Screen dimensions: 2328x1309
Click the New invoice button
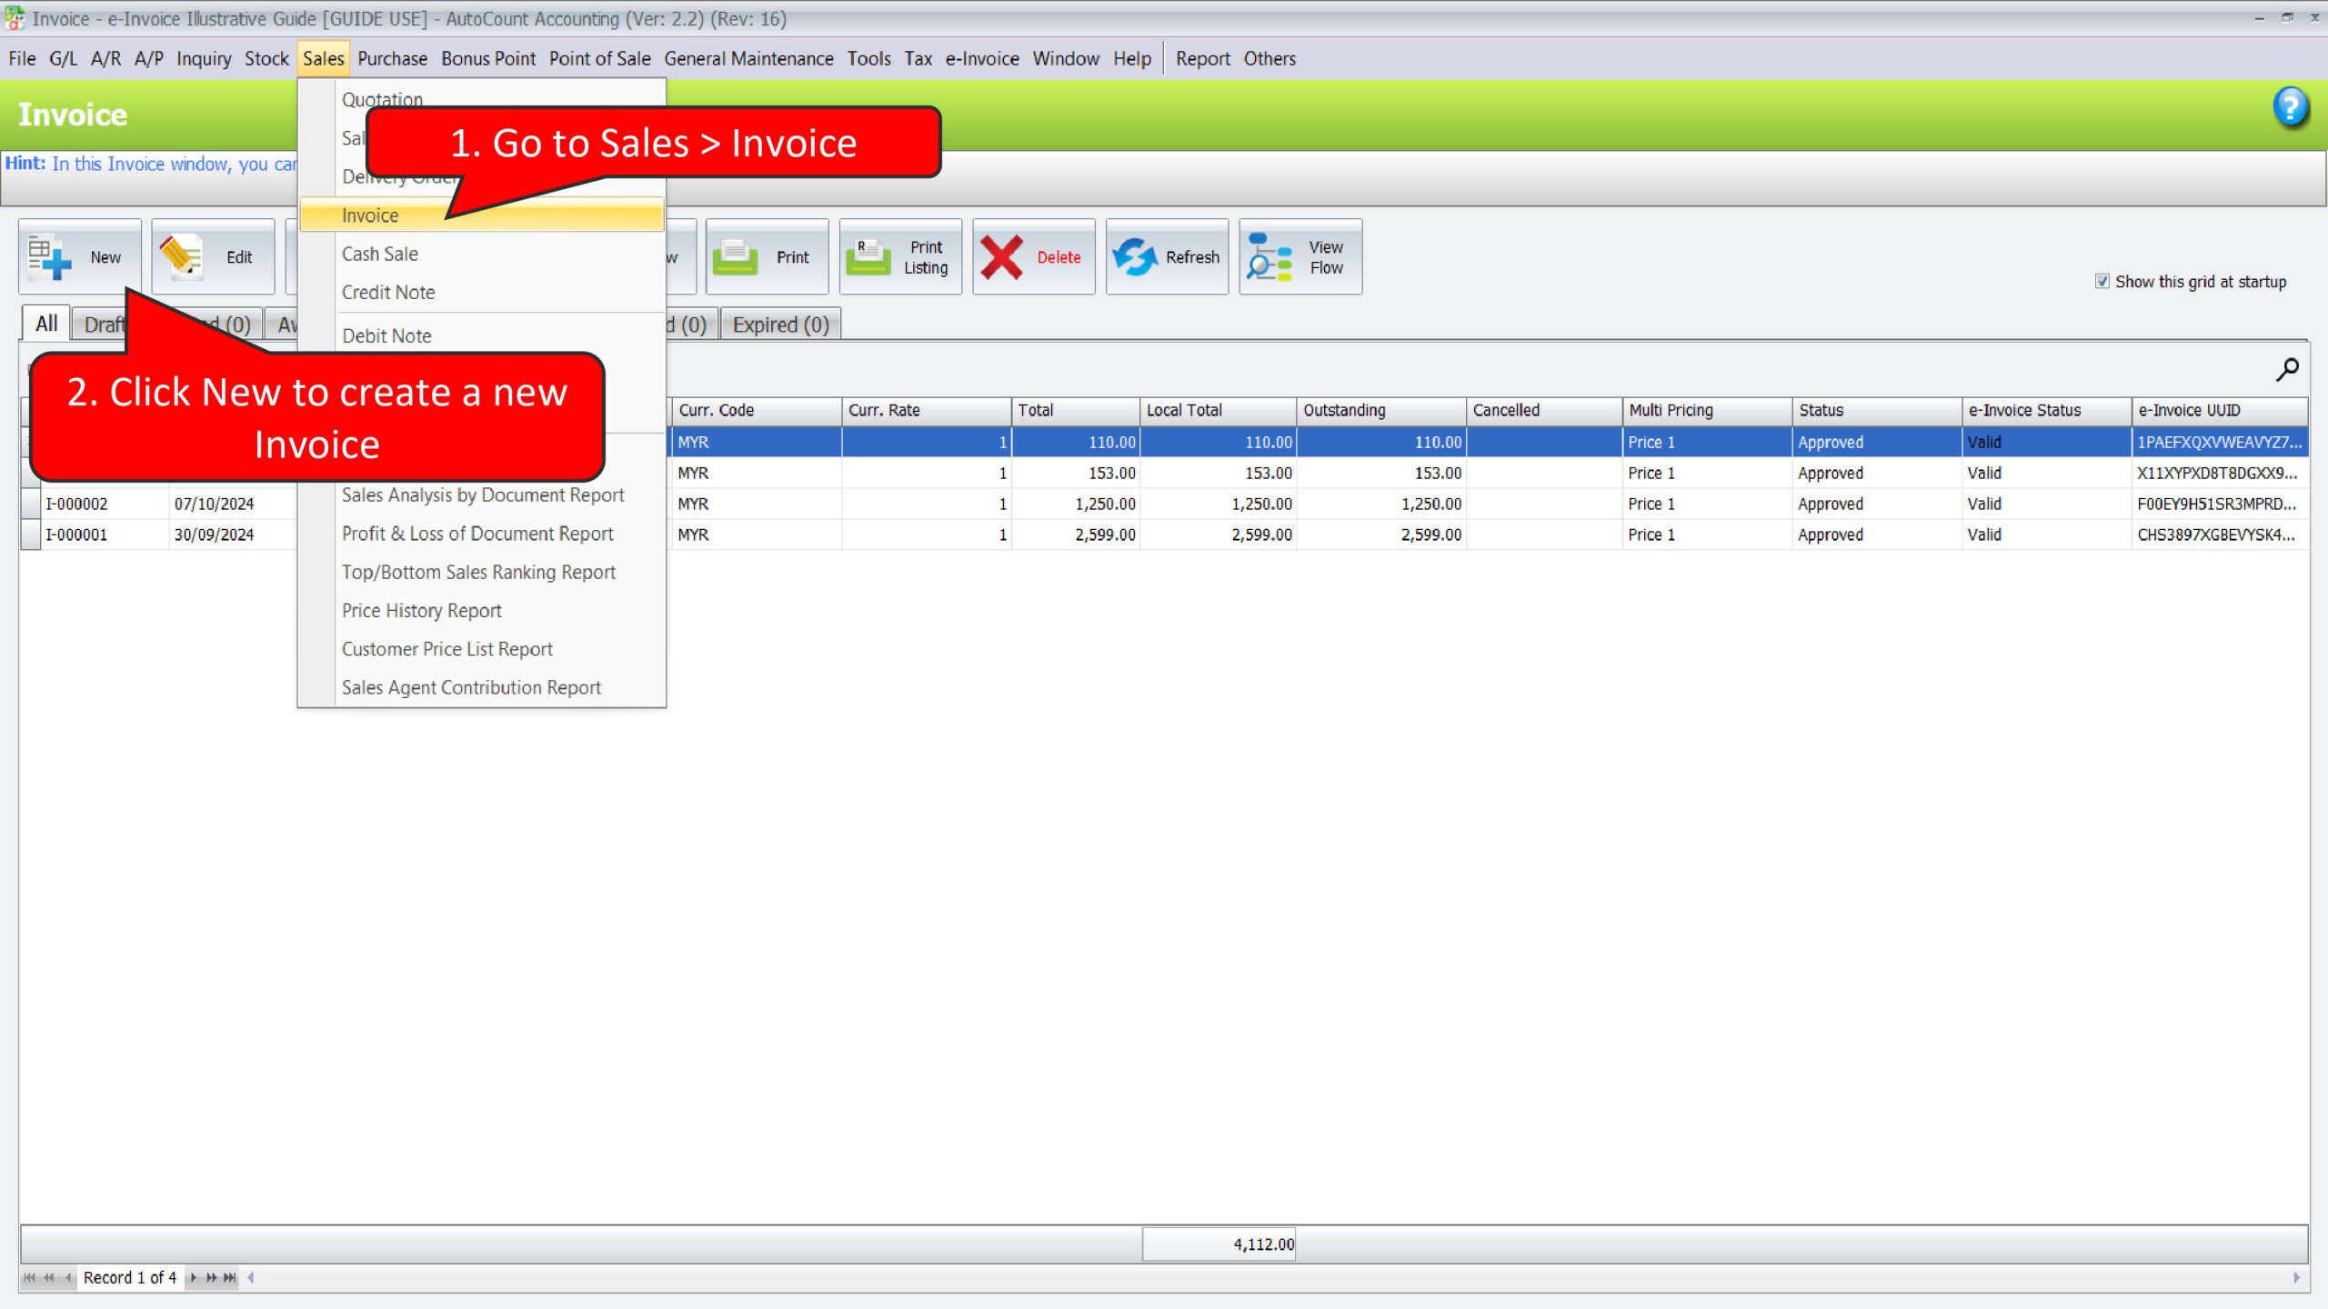(x=80, y=257)
